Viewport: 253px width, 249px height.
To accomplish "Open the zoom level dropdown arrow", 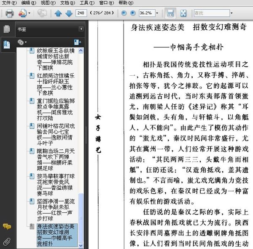I will [x=157, y=13].
